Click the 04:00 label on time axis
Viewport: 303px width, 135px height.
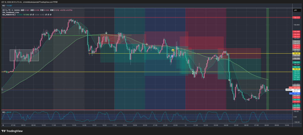226,125
